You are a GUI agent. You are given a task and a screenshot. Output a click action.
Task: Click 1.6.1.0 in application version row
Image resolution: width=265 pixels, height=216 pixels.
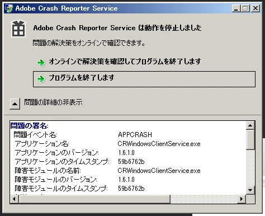tap(126, 153)
